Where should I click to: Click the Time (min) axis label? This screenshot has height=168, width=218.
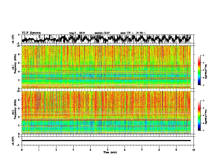[110, 152]
